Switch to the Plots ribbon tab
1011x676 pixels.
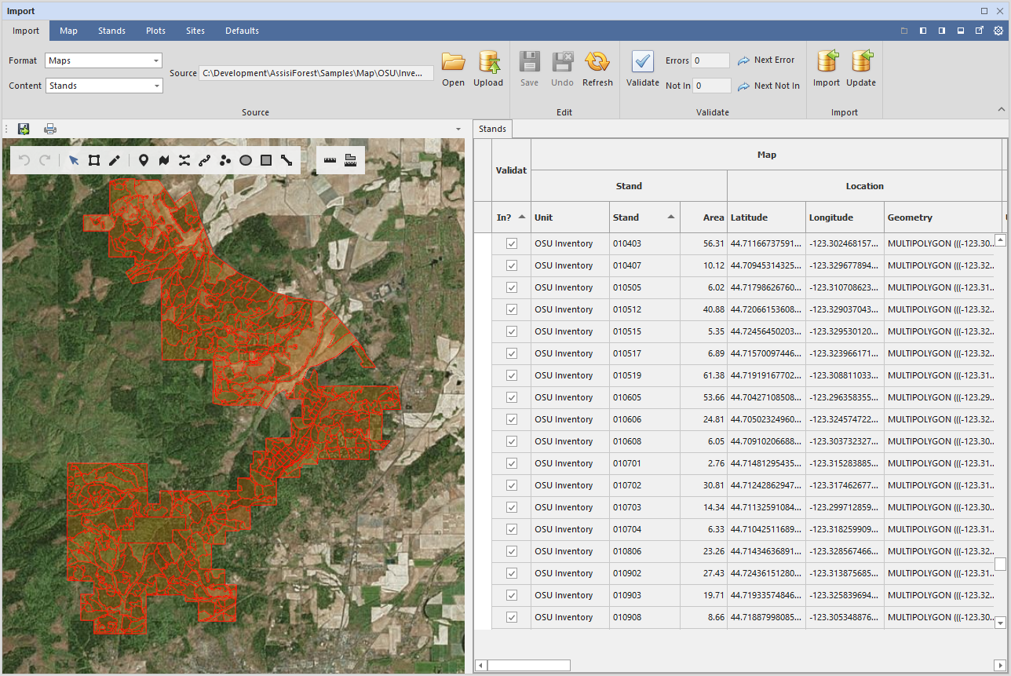click(x=155, y=31)
